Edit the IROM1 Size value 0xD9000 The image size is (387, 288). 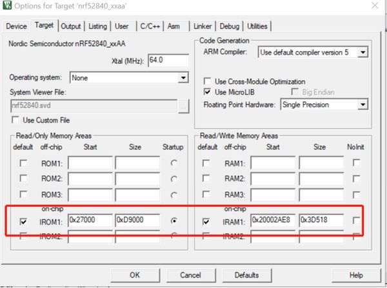click(x=137, y=220)
